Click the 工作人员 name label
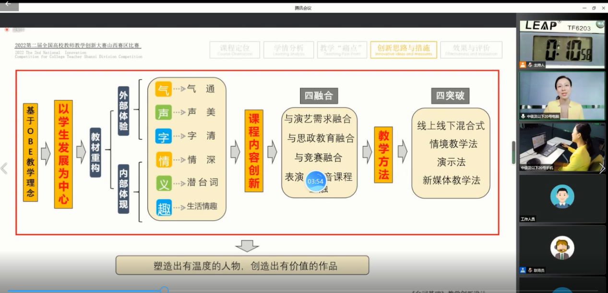 tap(528, 219)
